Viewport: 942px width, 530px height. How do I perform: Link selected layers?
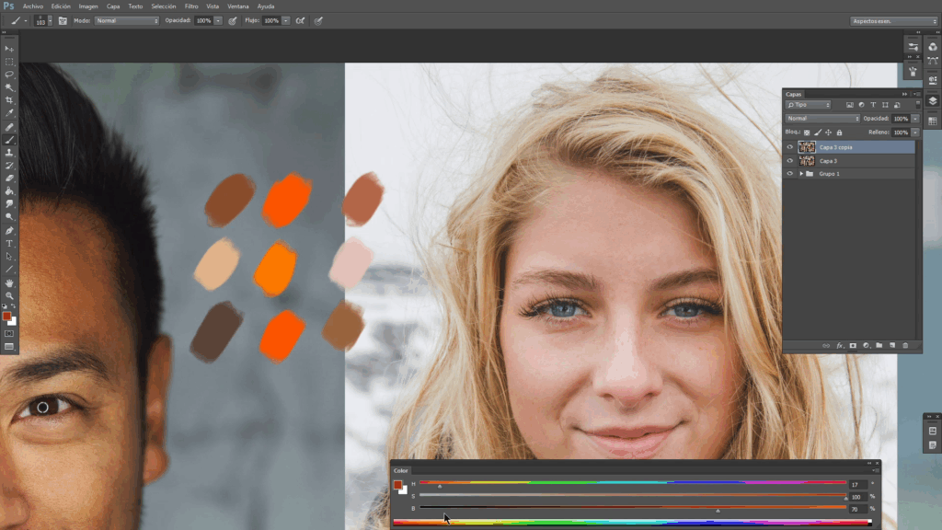(826, 346)
